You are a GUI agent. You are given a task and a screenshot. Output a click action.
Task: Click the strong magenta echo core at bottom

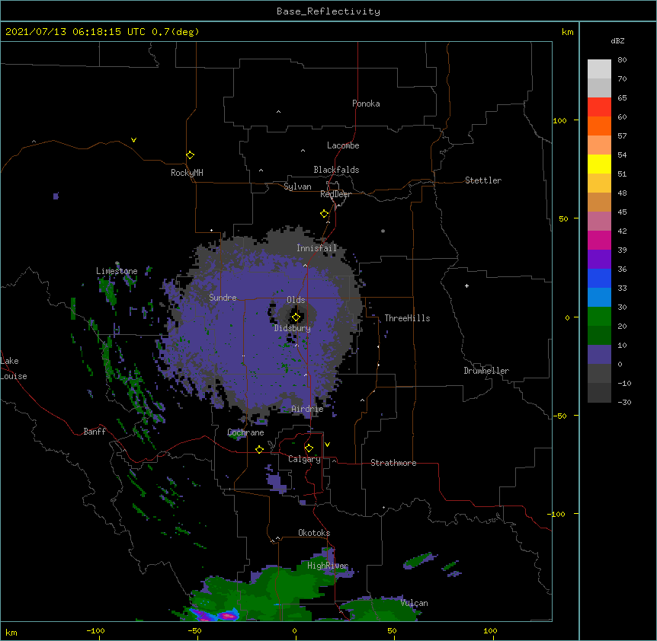229,616
